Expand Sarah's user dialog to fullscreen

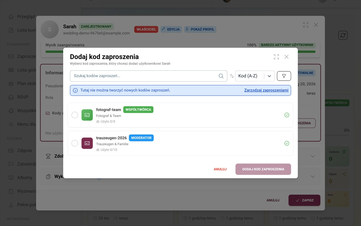click(306, 25)
